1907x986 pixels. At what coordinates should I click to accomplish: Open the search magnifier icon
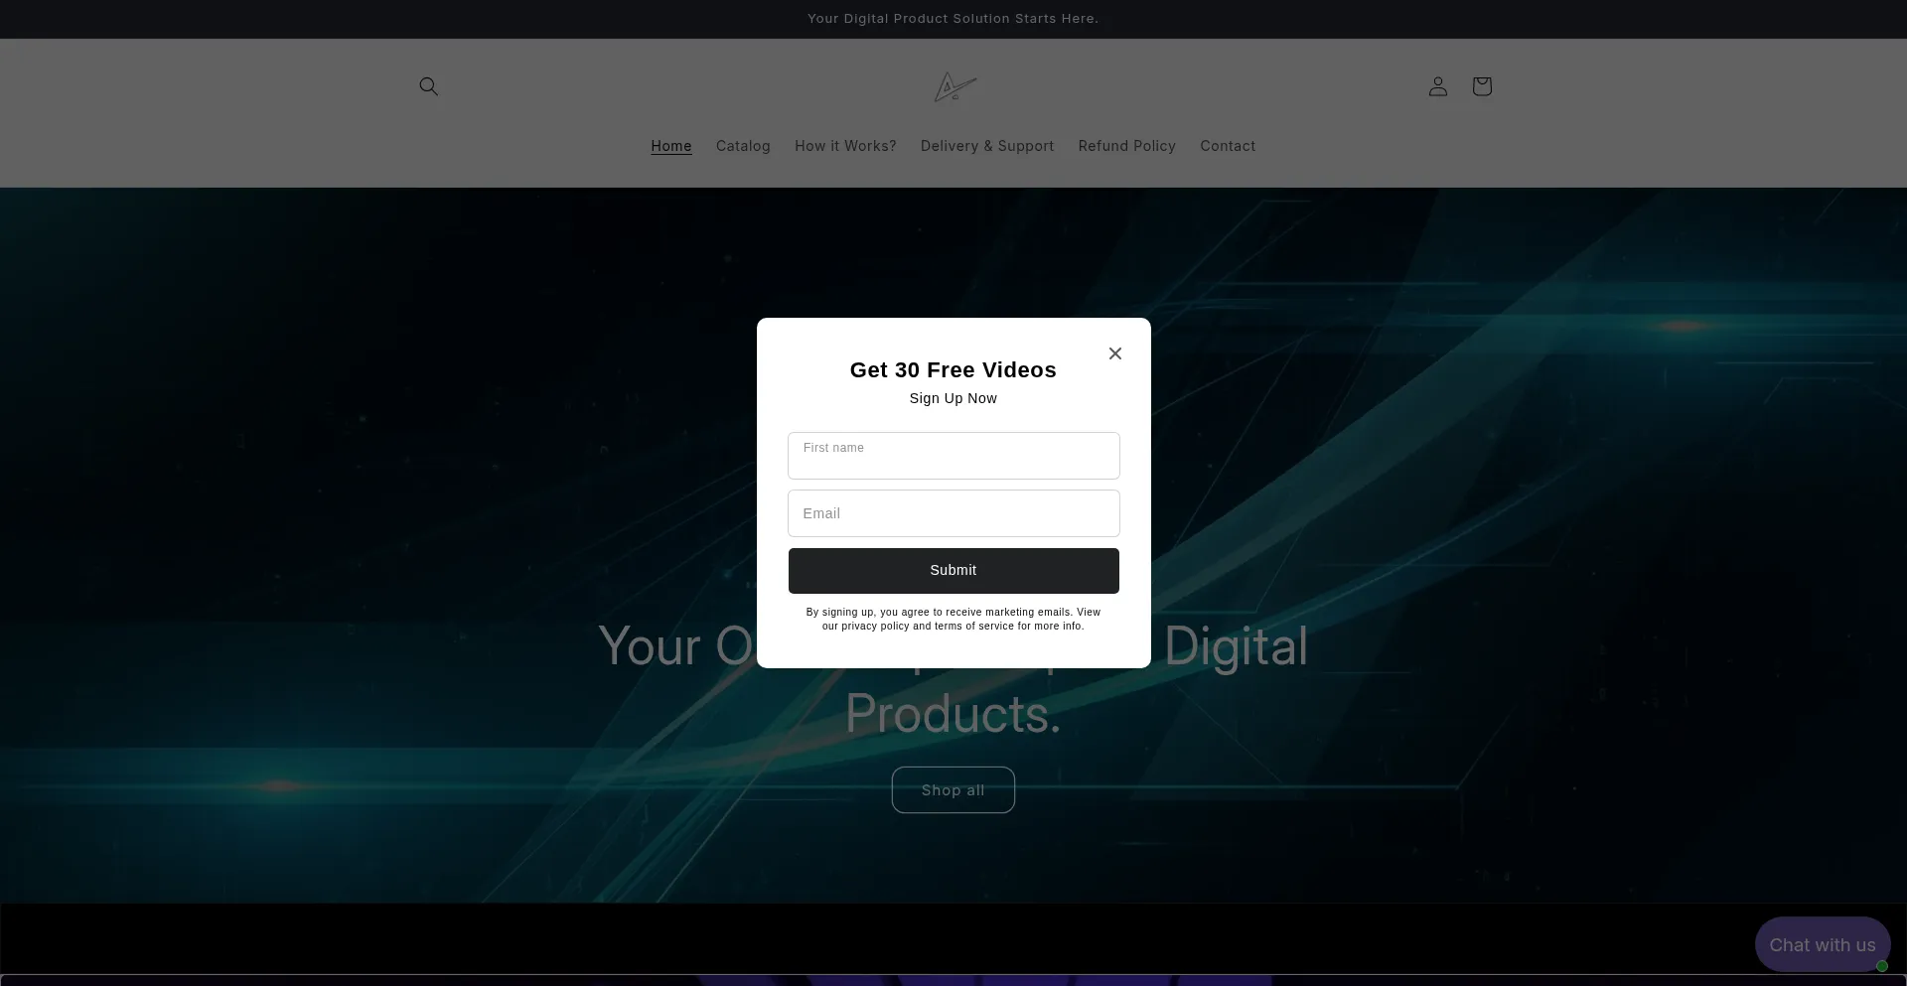tap(428, 86)
